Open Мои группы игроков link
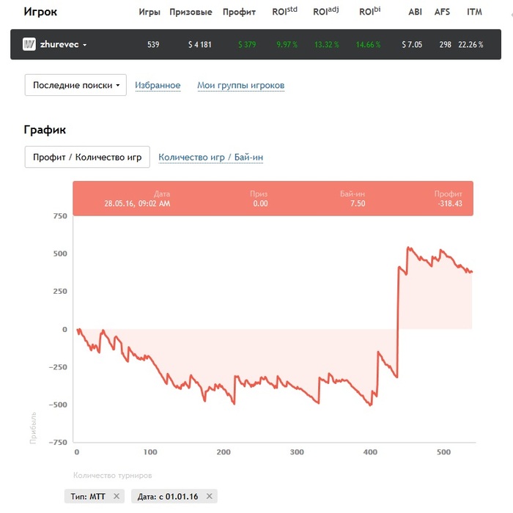 point(241,85)
